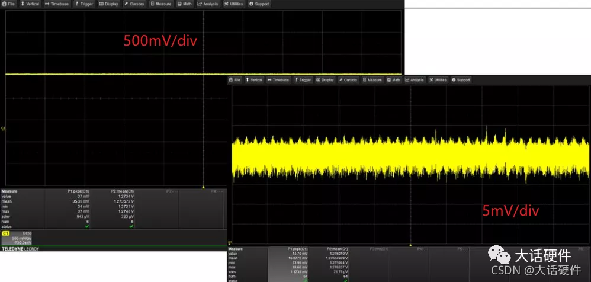Open Measure menu in the 5mV/div scope window
Screen dimensions: 591x282
point(372,80)
